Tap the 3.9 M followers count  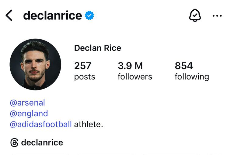pos(130,65)
